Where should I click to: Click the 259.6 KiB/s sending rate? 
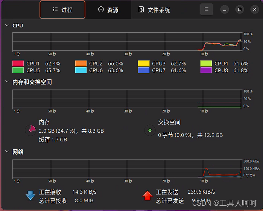tap(201, 192)
